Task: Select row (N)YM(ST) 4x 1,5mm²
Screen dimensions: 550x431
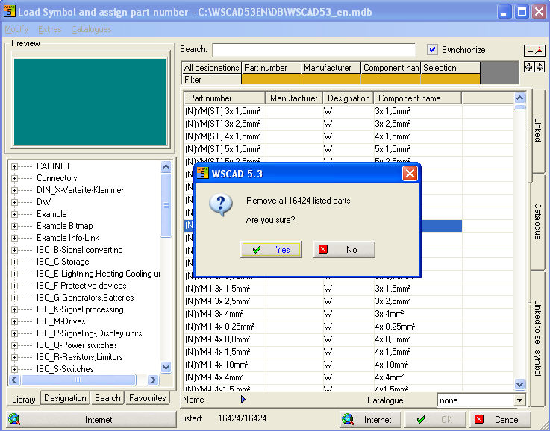Action: [323, 136]
